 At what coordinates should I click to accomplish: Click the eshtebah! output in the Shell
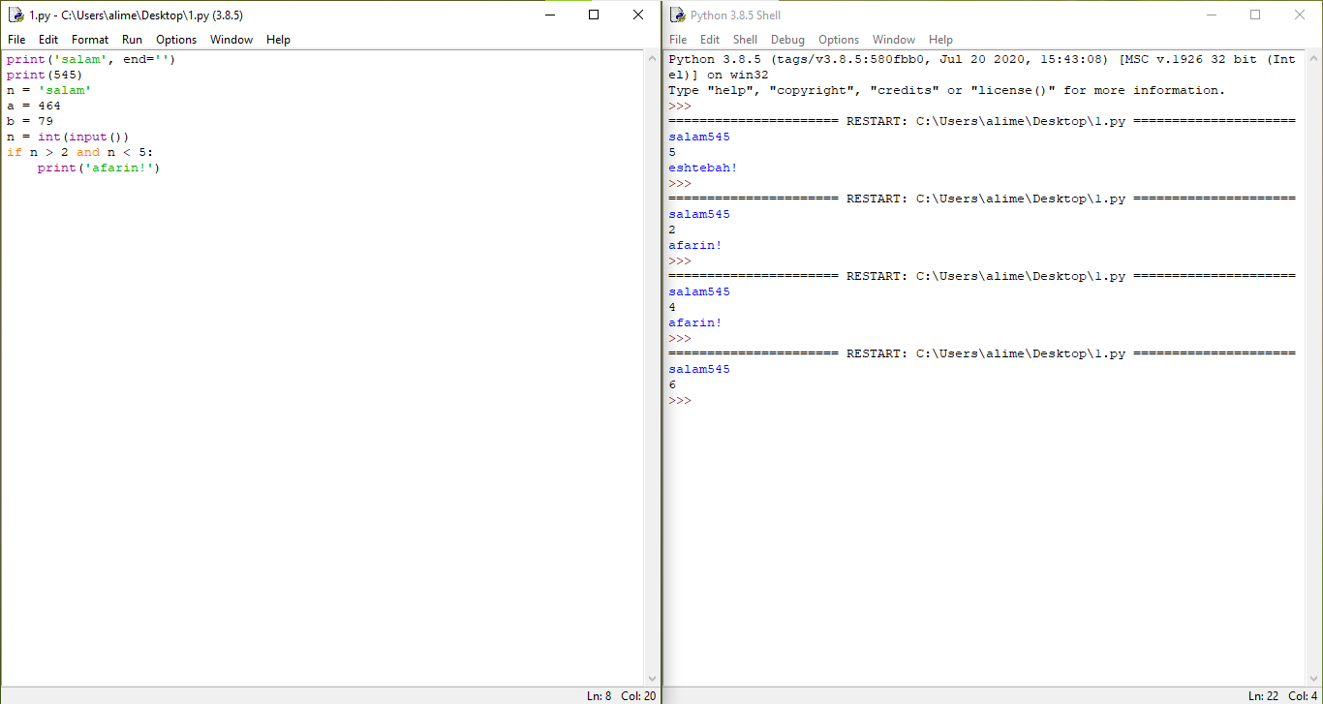pyautogui.click(x=703, y=168)
